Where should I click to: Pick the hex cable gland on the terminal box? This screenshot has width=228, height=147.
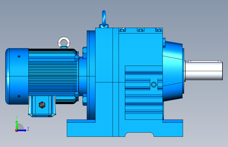42,105
